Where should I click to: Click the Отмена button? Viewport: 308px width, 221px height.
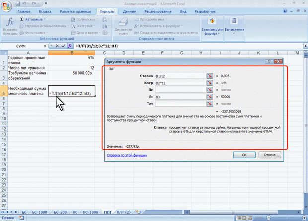pos(270,155)
